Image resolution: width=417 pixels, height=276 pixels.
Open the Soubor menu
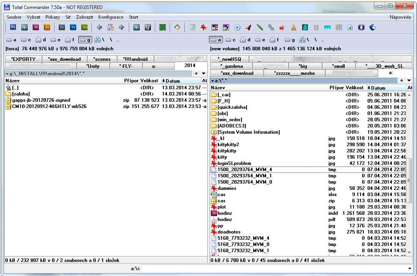[14, 17]
